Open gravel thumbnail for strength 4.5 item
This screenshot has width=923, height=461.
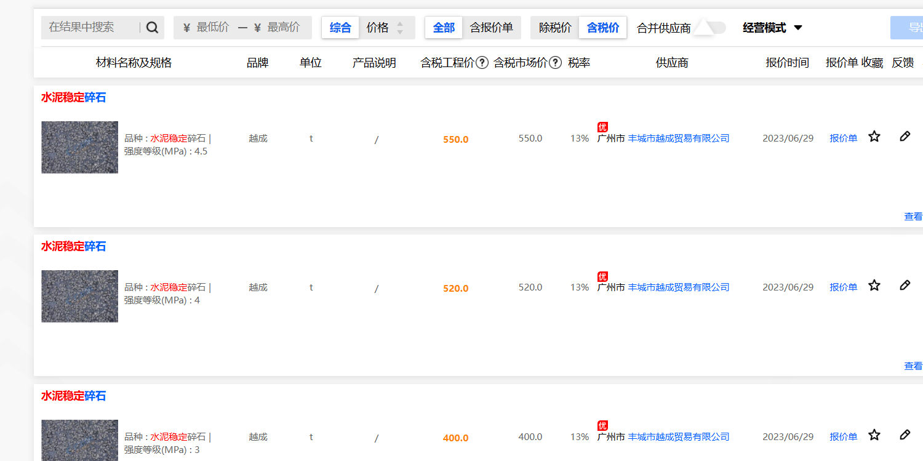[x=79, y=147]
